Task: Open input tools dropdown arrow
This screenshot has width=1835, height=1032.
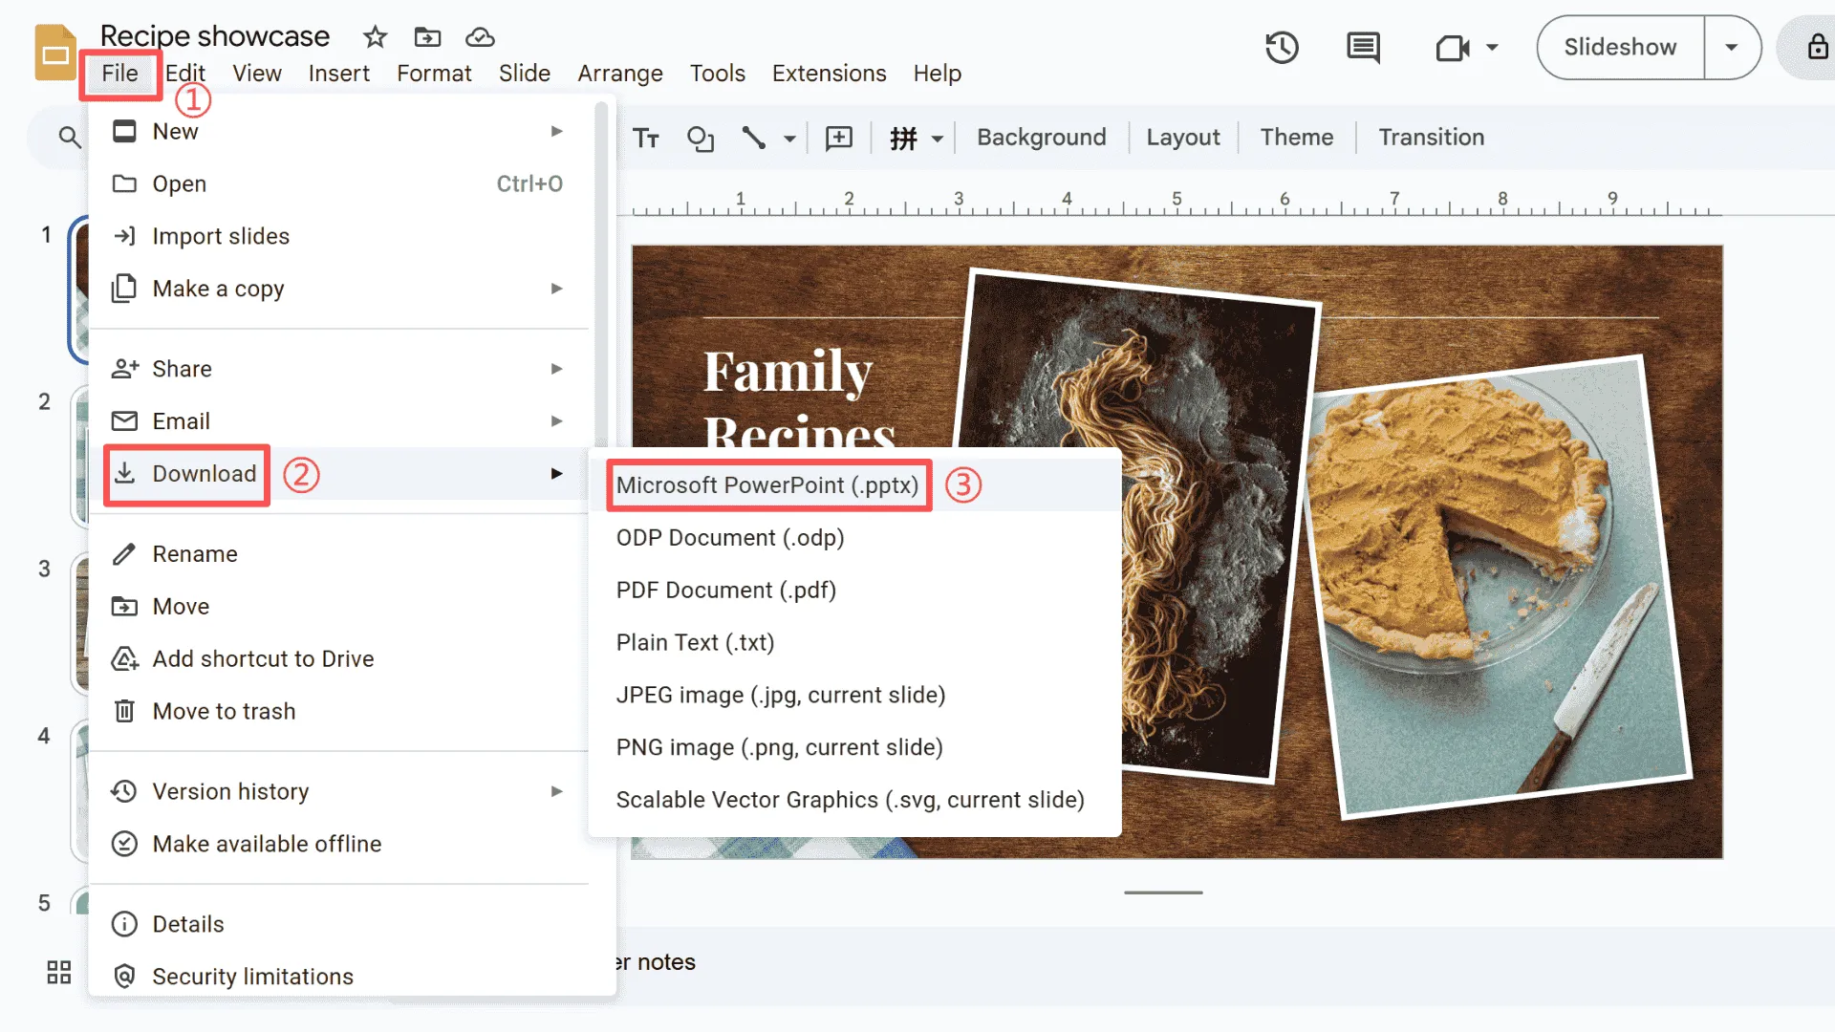Action: (x=938, y=139)
